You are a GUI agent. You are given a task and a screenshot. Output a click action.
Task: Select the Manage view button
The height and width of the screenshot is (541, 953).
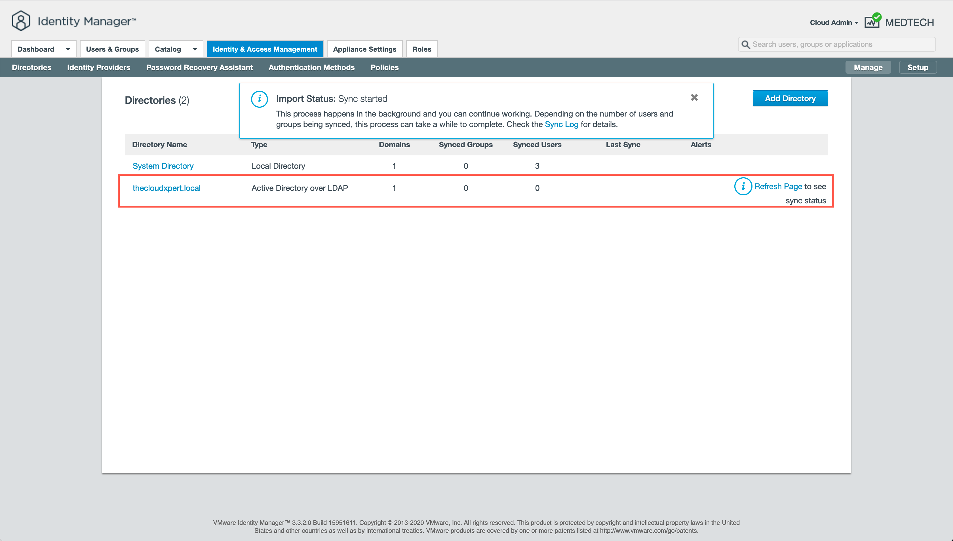click(x=868, y=67)
